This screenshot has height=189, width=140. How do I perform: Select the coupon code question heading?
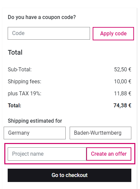point(42,17)
